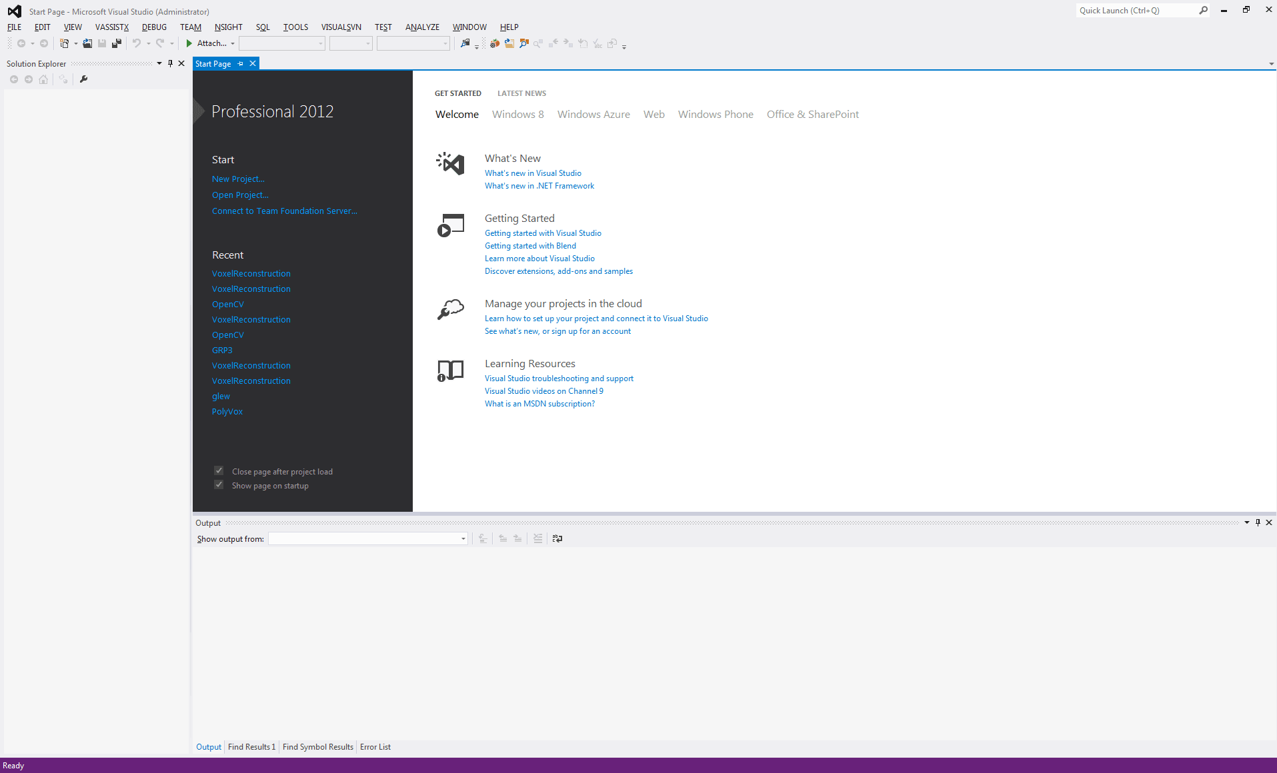Open recent project PolyVox
This screenshot has height=773, width=1277.
[227, 412]
